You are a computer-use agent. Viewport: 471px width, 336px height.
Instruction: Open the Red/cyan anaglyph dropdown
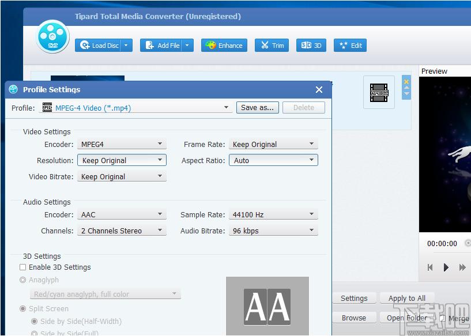(x=105, y=294)
